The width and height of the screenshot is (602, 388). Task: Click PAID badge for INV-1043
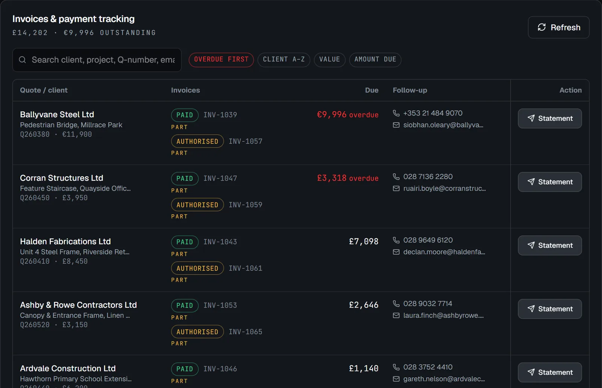185,242
